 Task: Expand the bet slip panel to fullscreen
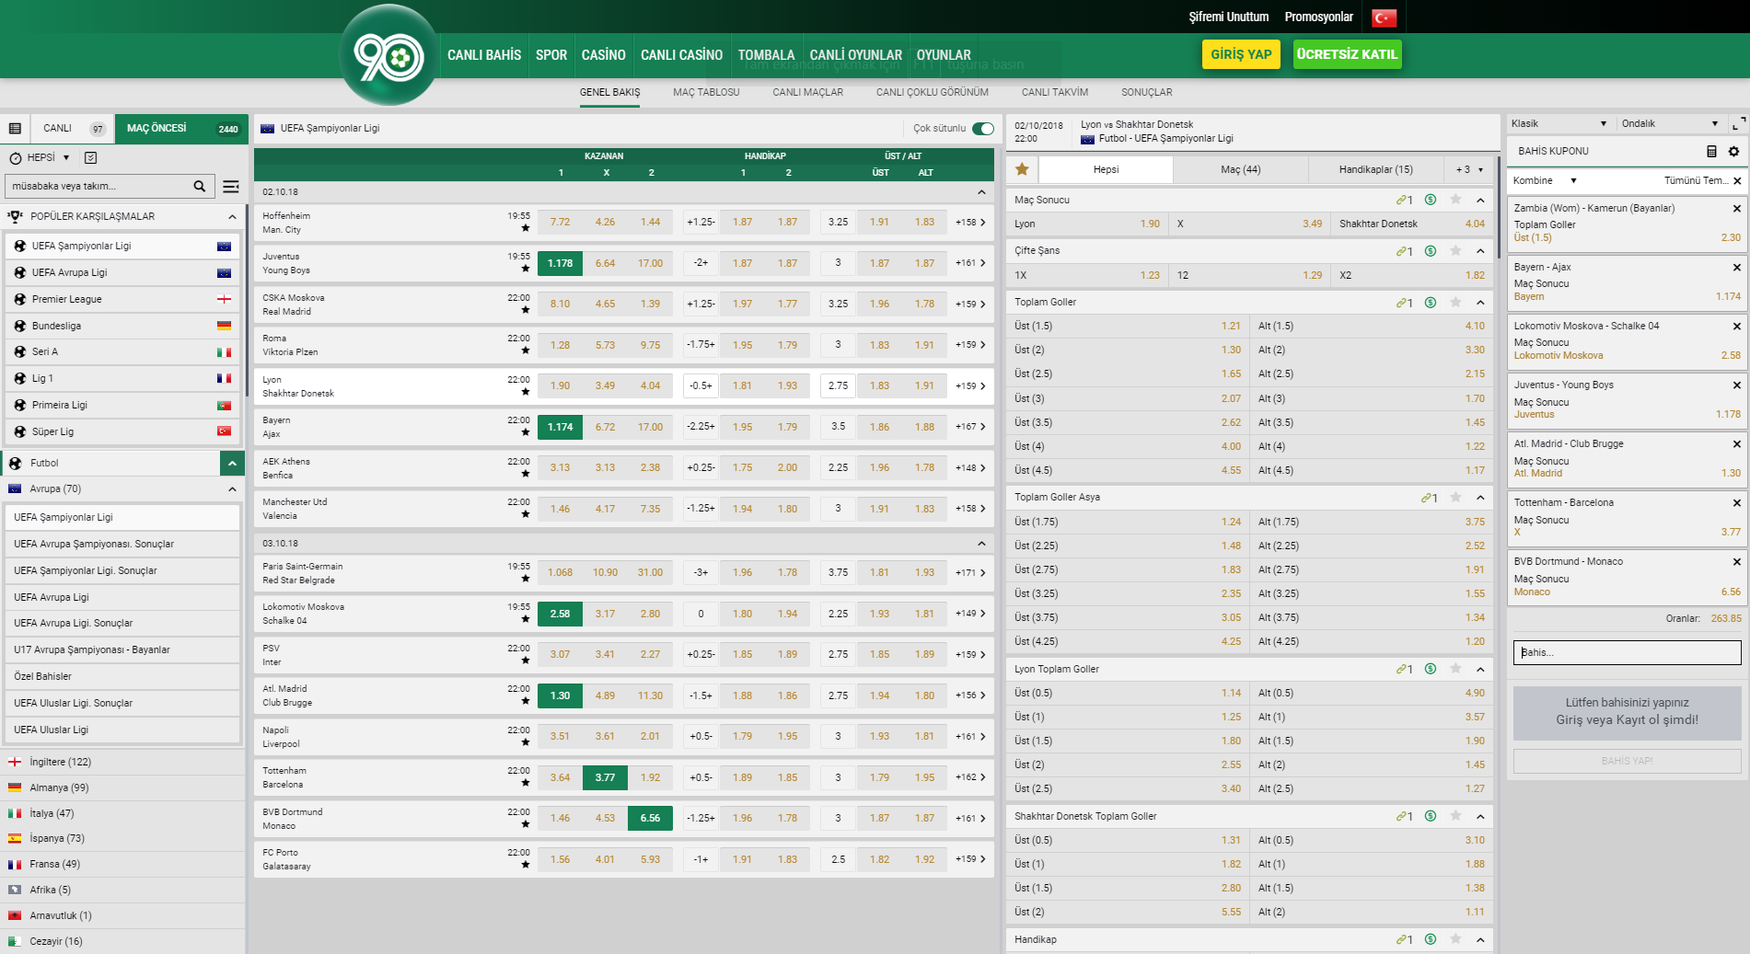(x=1738, y=124)
